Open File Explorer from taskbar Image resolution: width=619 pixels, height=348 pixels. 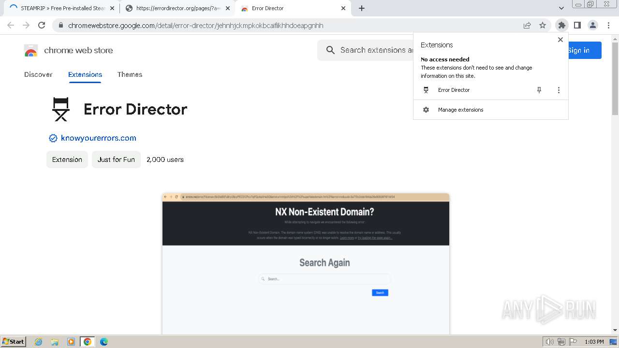click(55, 342)
